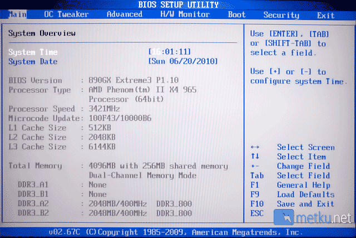Click the up-down arrows Select Item icon

(255, 156)
